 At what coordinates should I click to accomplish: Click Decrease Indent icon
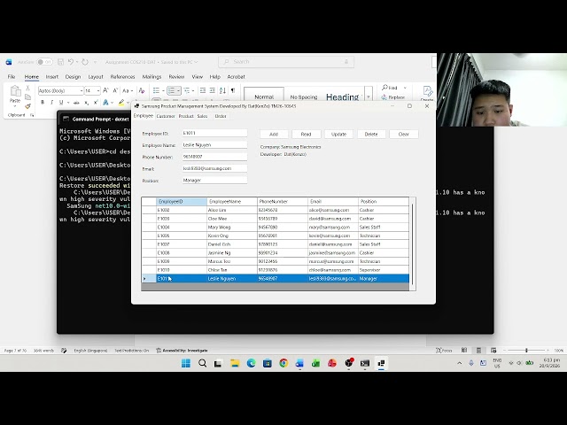pyautogui.click(x=203, y=90)
